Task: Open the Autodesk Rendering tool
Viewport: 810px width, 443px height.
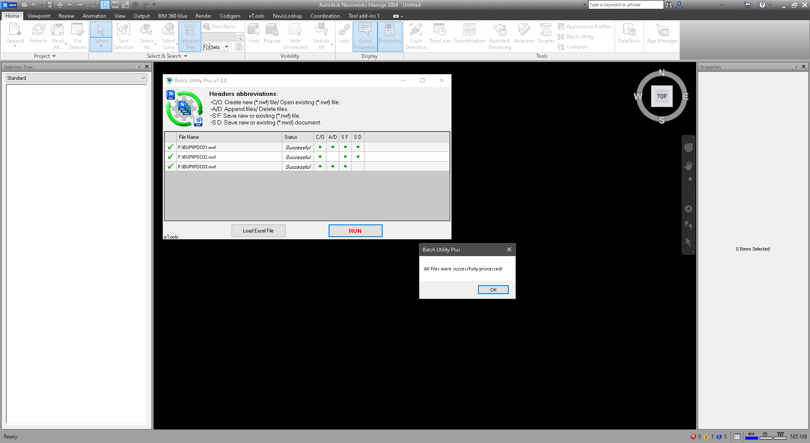Action: pyautogui.click(x=500, y=36)
